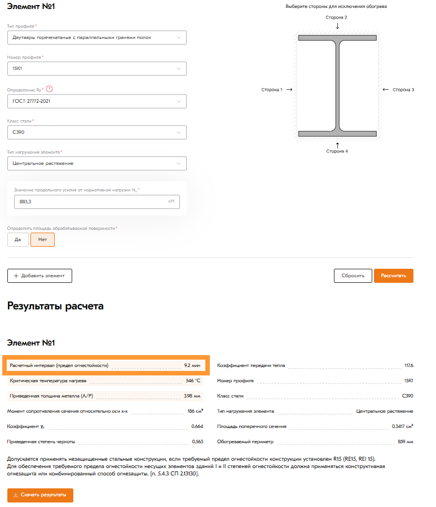Choose Да for surface area calculation
This screenshot has height=507, width=436.
(18, 239)
